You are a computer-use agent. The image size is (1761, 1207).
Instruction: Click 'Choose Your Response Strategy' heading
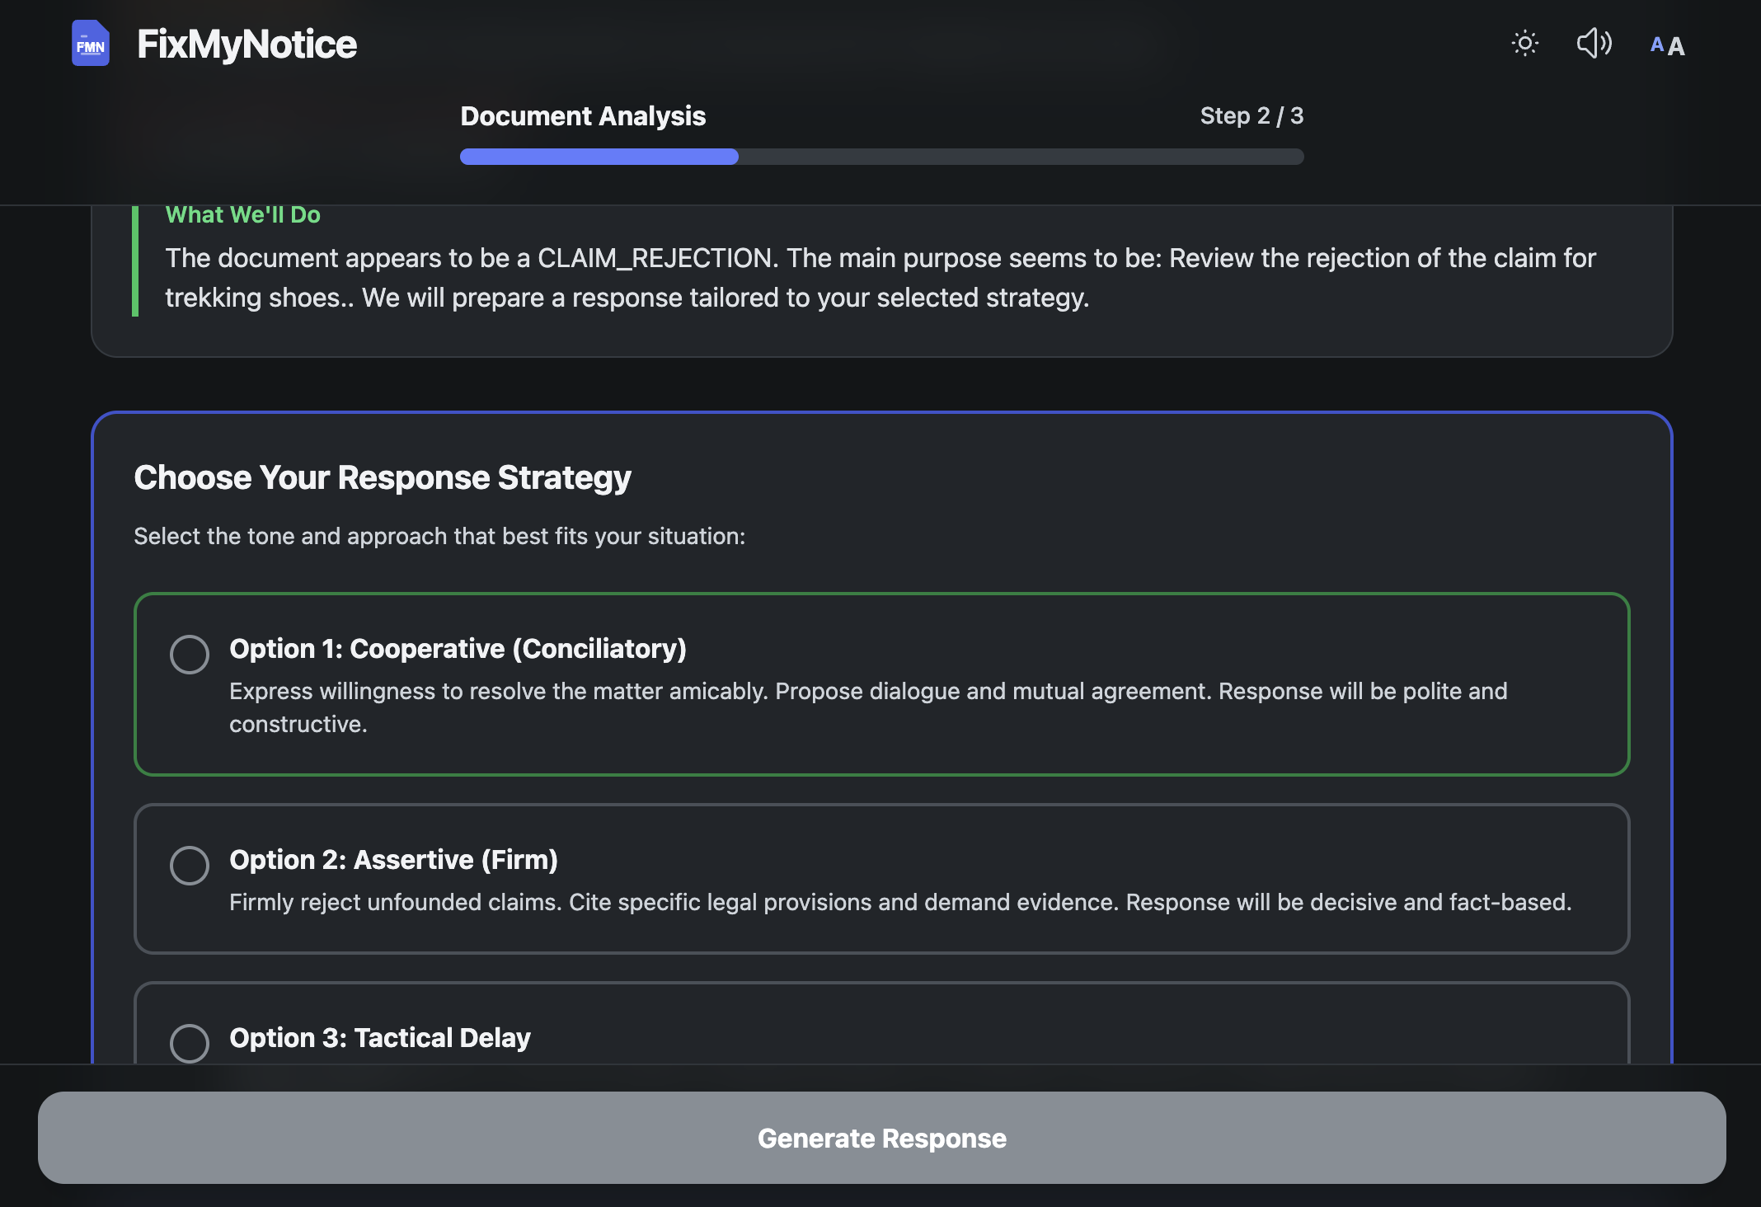click(x=383, y=478)
